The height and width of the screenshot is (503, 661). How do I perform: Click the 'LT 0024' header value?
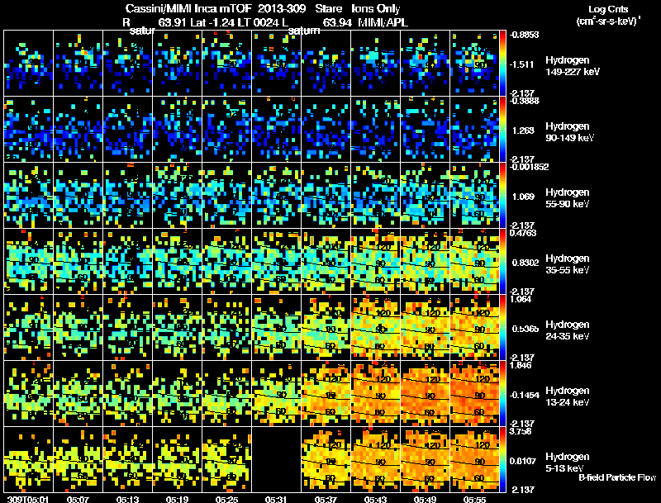pos(257,22)
